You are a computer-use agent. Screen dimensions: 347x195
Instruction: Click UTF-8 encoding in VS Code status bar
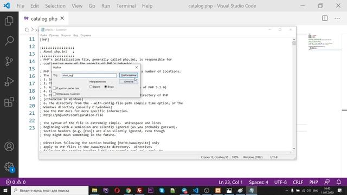(x=280, y=182)
